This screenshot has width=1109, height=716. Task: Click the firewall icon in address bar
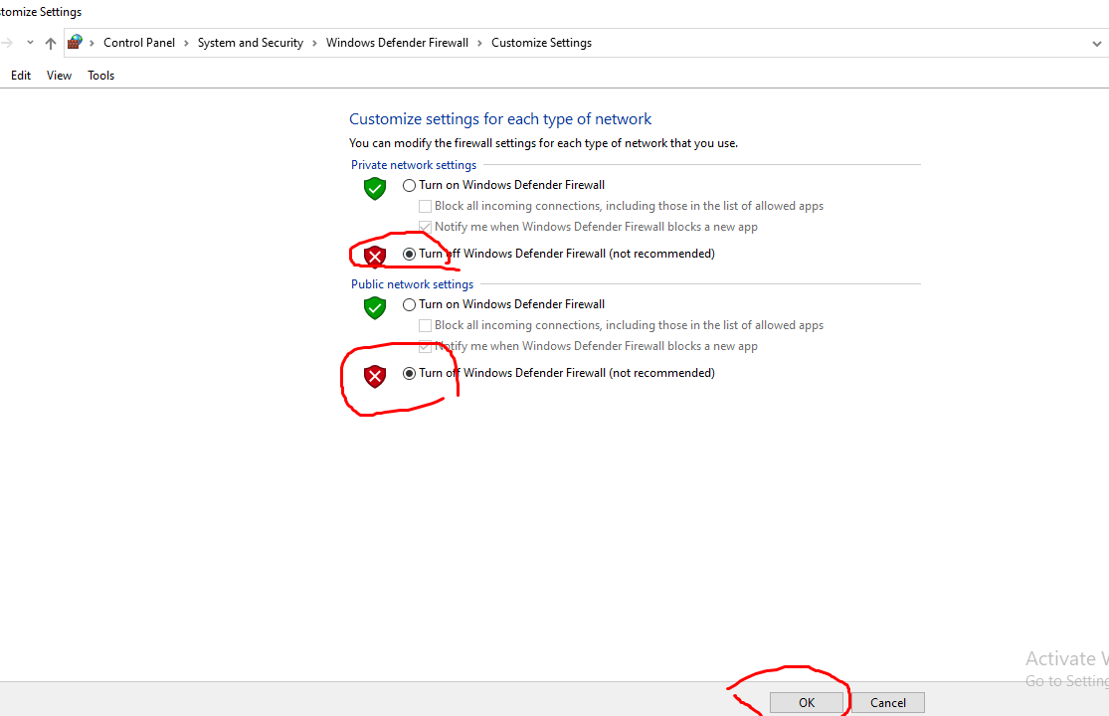pos(75,43)
